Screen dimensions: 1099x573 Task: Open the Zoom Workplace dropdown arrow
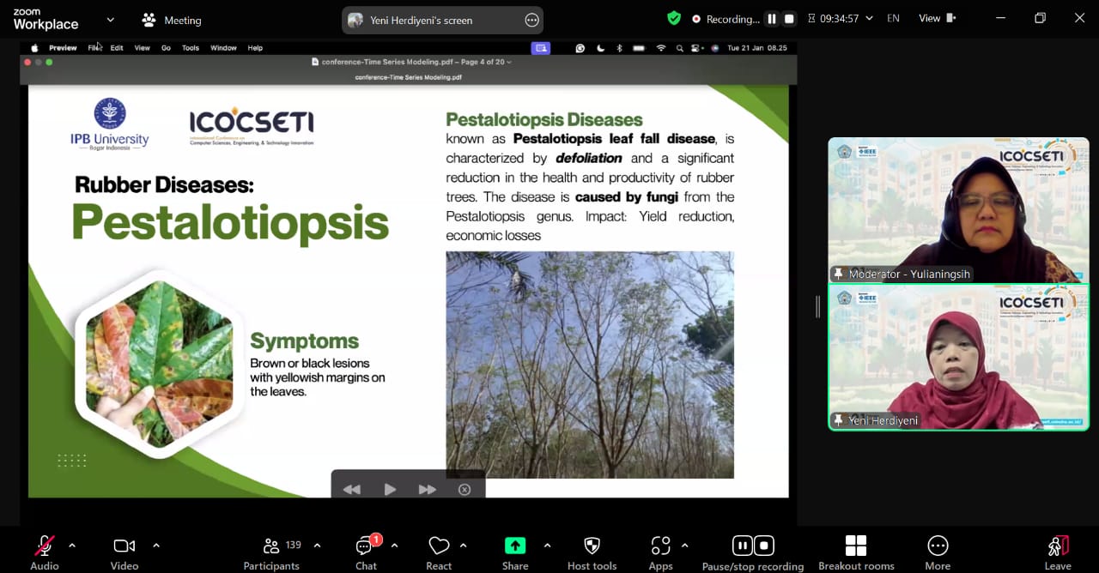pos(110,20)
